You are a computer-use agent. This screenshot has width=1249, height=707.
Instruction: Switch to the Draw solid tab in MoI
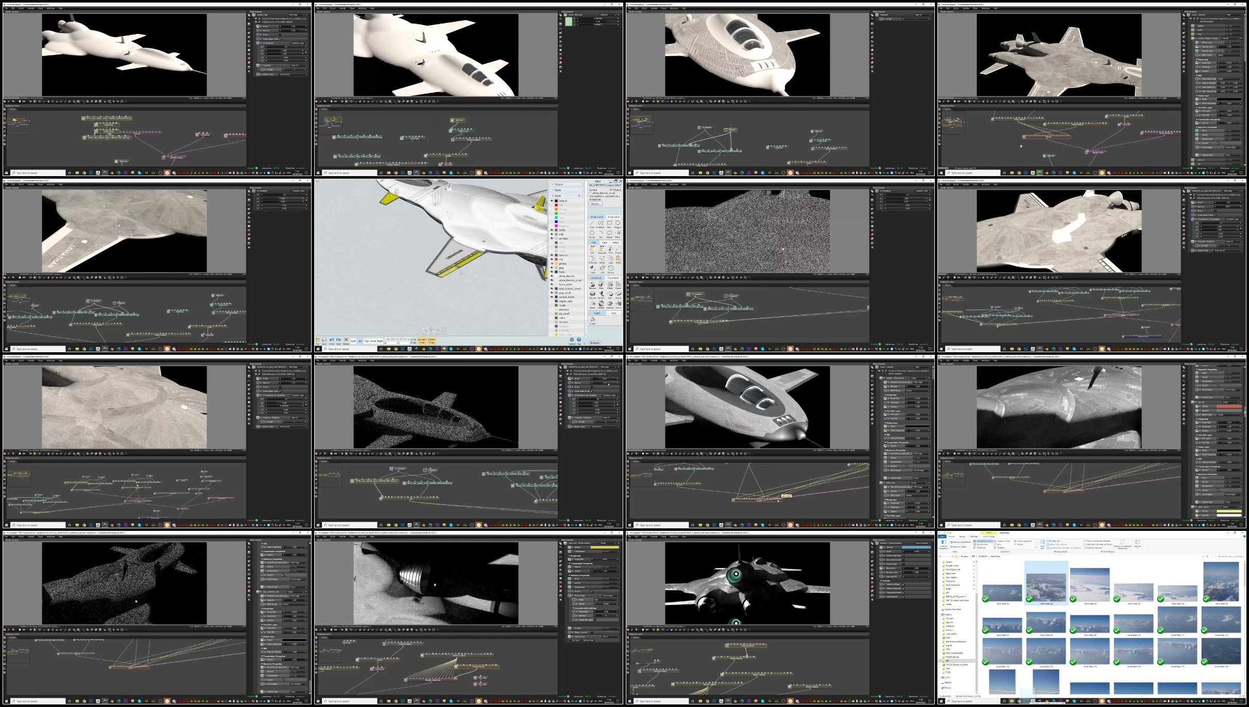click(x=613, y=217)
